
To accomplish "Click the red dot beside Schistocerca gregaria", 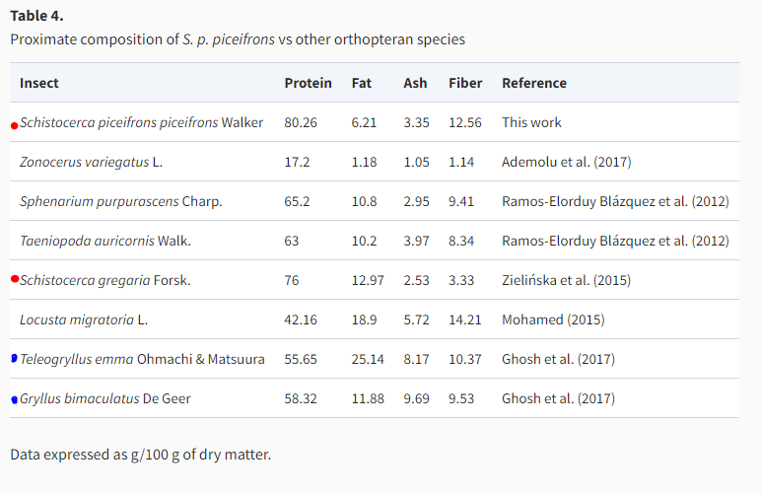I will pos(14,279).
